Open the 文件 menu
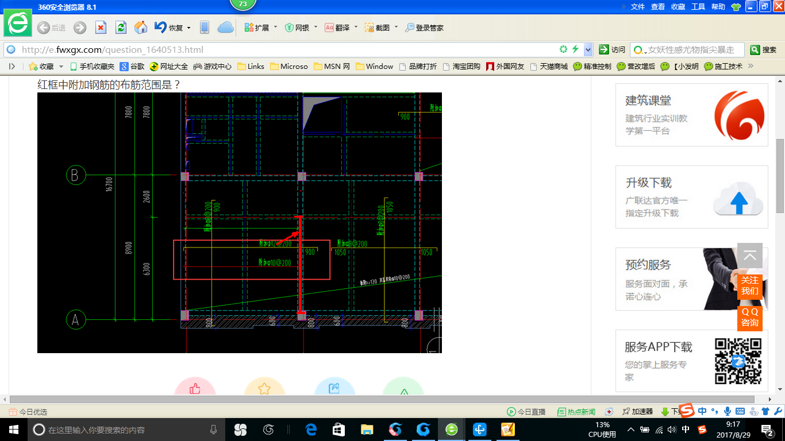Image resolution: width=785 pixels, height=441 pixels. tap(638, 7)
